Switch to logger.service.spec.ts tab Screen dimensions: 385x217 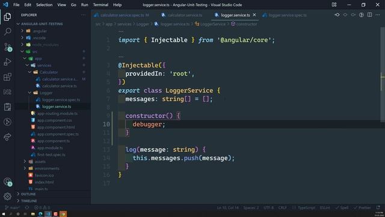285,15
